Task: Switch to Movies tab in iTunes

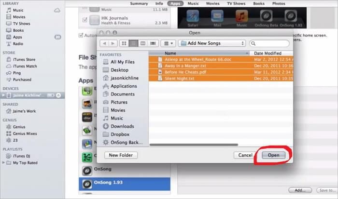Action: click(x=213, y=3)
